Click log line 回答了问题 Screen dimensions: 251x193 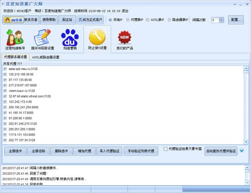[25, 173]
